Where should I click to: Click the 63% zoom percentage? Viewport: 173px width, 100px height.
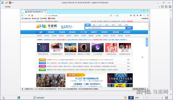(x=137, y=98)
